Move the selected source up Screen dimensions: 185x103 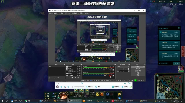[75, 78]
